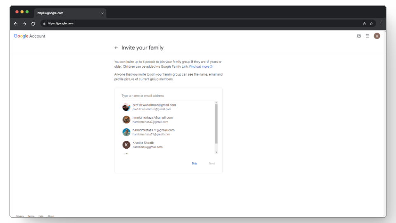
Task: Open the account avatar H
Action: click(x=377, y=36)
